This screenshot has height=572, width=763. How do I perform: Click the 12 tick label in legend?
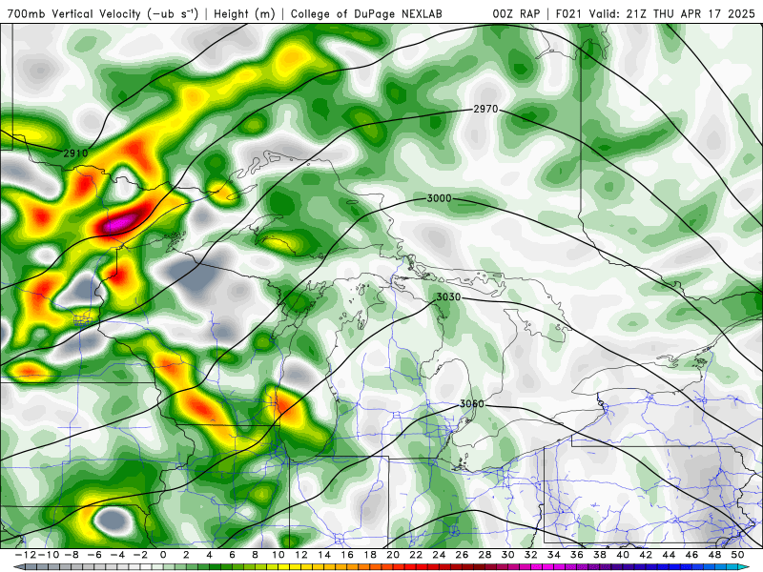[x=300, y=555]
